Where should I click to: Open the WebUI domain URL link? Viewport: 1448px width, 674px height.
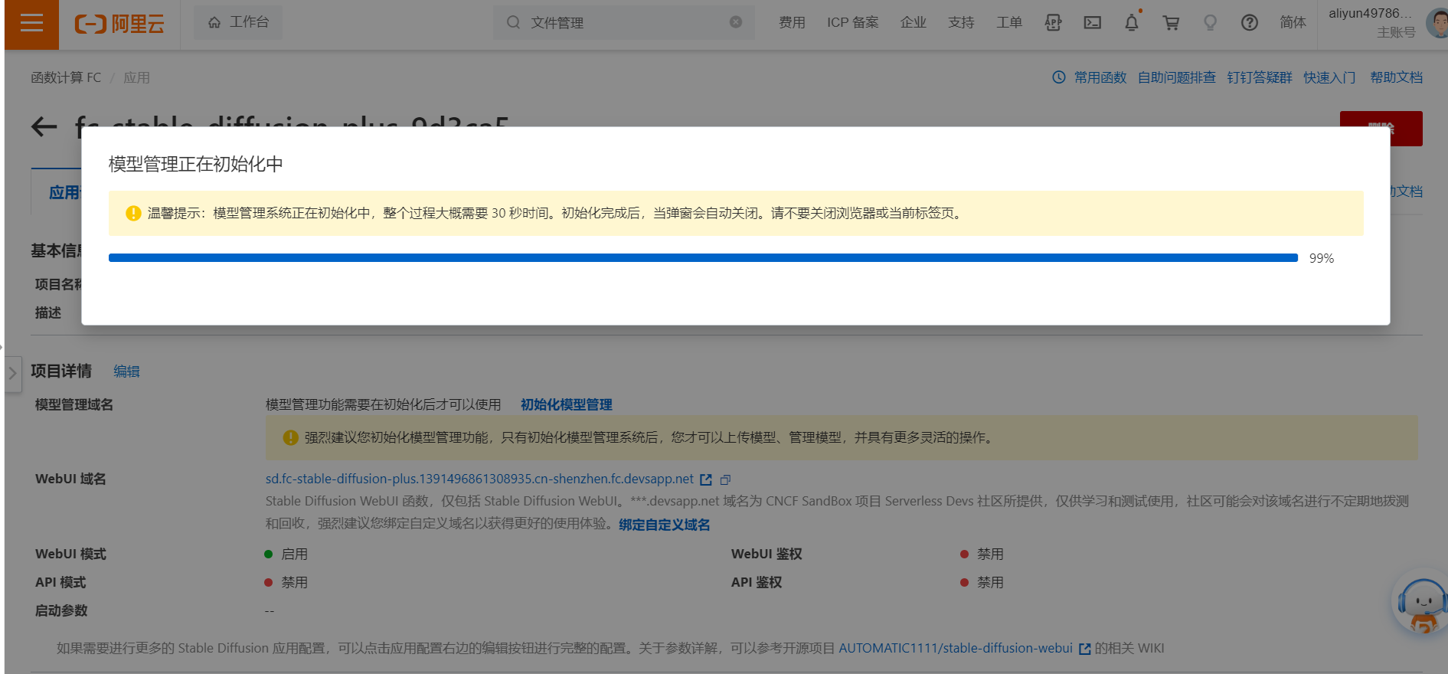(479, 479)
